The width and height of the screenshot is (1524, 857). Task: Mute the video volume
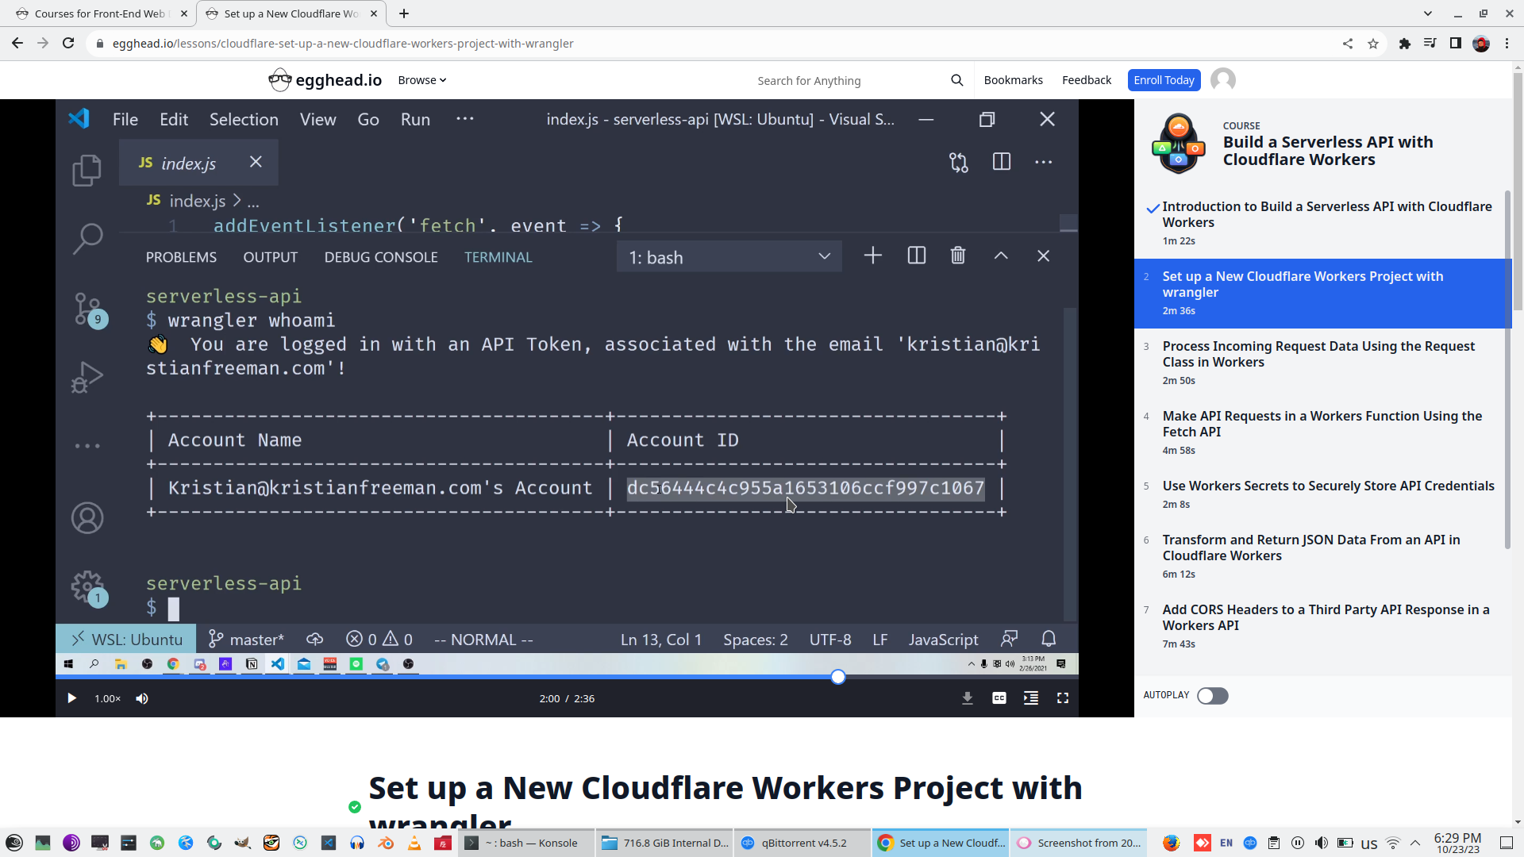[142, 698]
